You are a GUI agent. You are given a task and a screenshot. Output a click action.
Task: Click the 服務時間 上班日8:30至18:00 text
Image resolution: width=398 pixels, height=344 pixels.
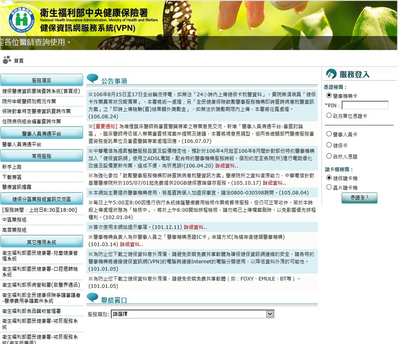(39, 210)
